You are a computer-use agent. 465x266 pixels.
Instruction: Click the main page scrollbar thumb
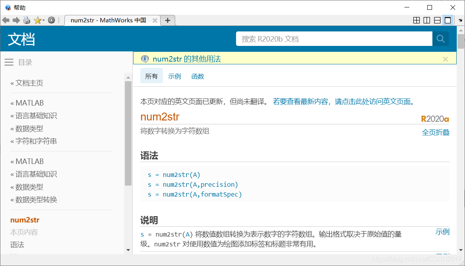click(x=461, y=42)
